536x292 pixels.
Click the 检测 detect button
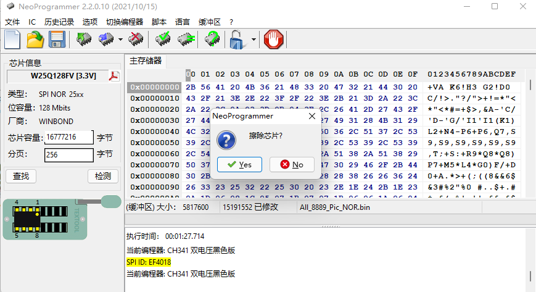point(102,176)
